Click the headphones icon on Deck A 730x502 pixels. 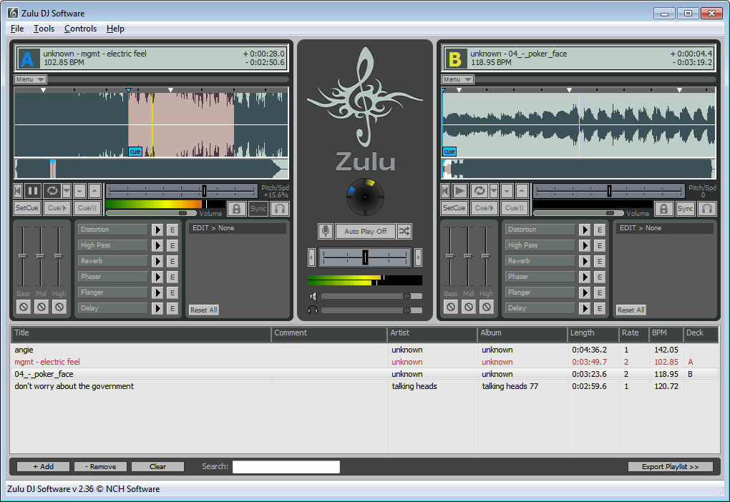(x=279, y=209)
